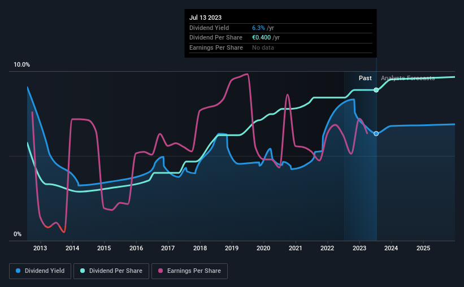Click the 'Analysts Forecasts' label
This screenshot has height=287, width=464.
408,78
